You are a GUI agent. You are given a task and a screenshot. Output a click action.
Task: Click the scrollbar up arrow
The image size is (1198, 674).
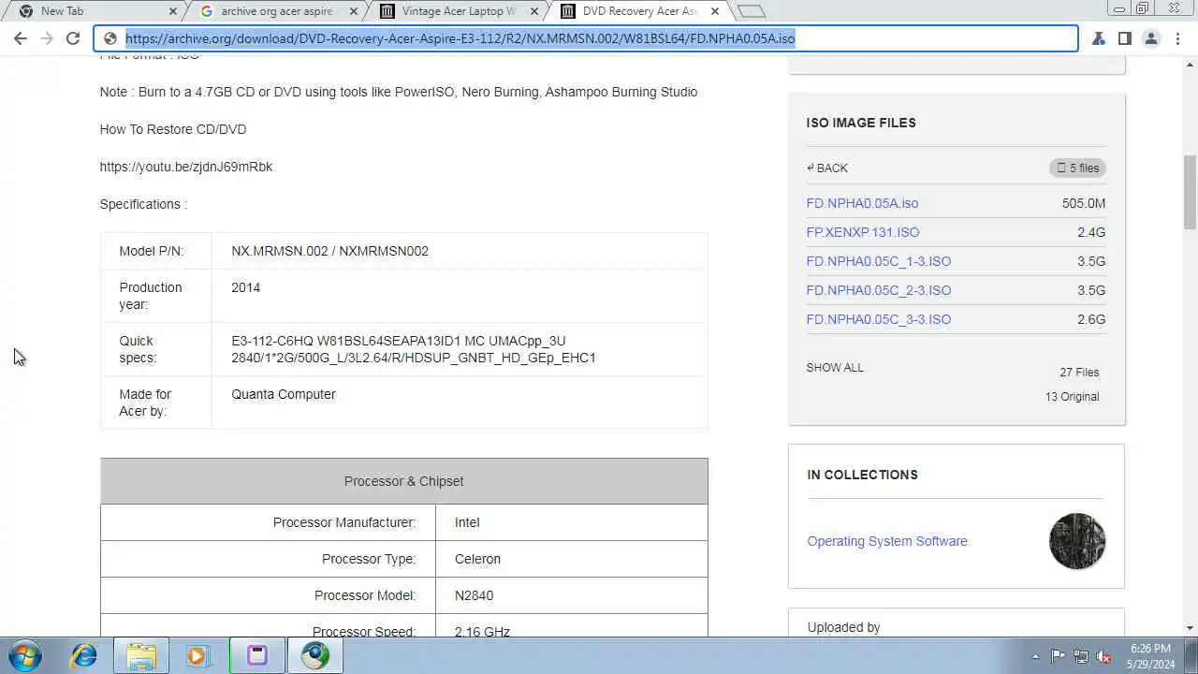coord(1190,65)
